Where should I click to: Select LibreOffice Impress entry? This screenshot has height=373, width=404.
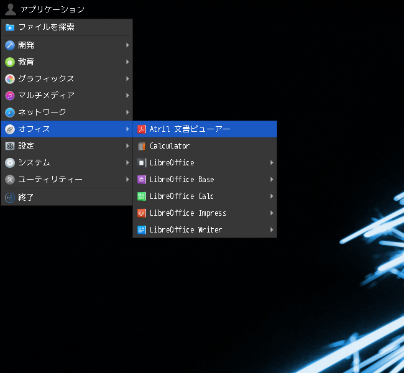point(205,213)
